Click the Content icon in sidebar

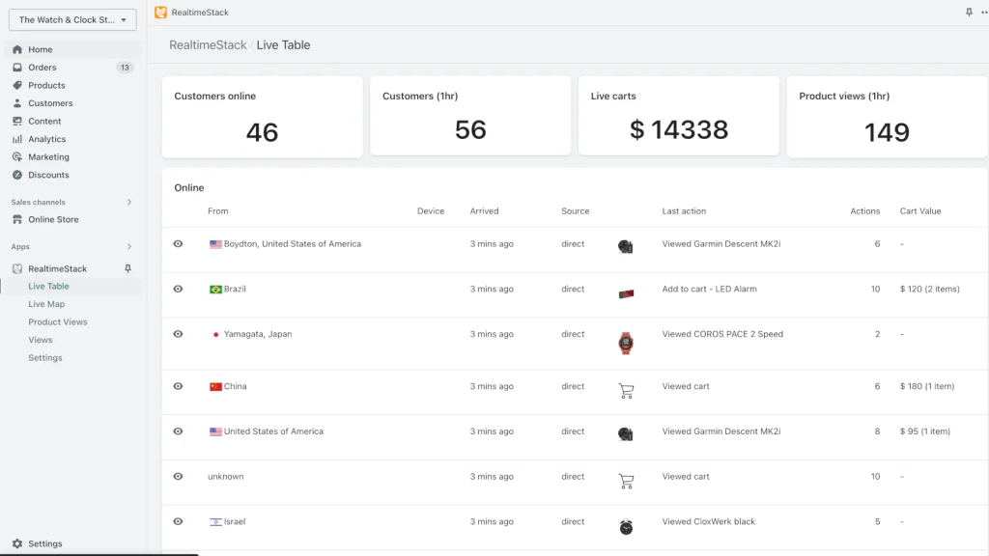point(17,121)
